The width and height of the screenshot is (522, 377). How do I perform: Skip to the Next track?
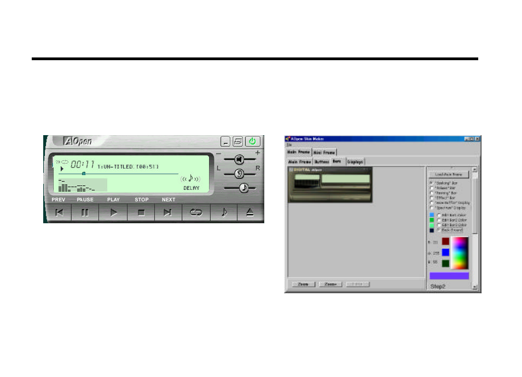tap(168, 212)
